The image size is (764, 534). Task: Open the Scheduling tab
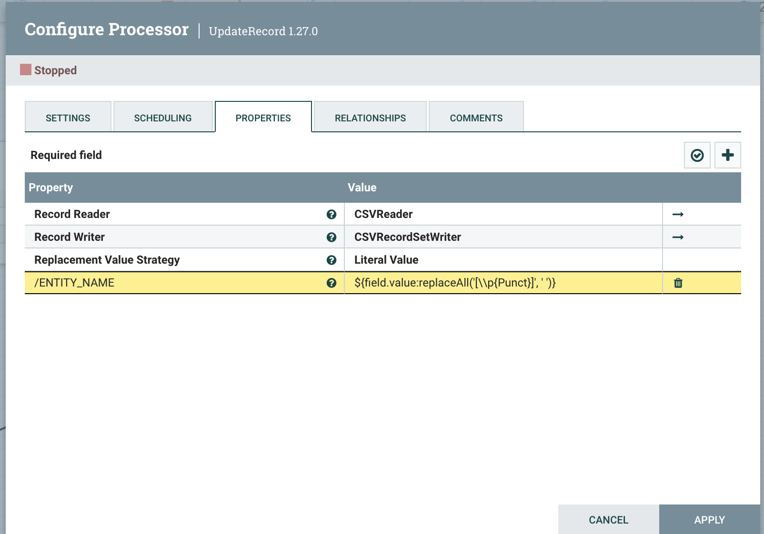(x=163, y=117)
